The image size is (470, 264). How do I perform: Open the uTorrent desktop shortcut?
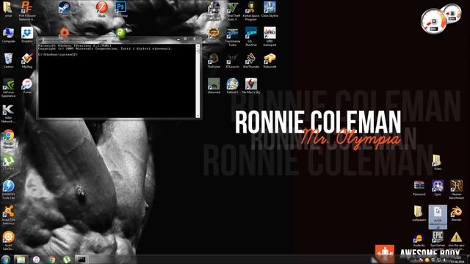[8, 163]
